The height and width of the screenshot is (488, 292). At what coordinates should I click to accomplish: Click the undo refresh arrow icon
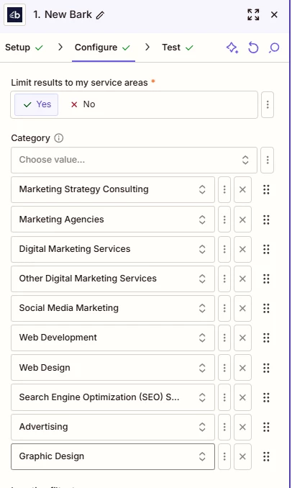(x=253, y=48)
